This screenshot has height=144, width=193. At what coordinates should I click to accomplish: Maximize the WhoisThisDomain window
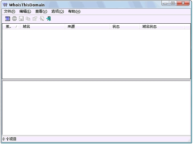coord(173,3)
